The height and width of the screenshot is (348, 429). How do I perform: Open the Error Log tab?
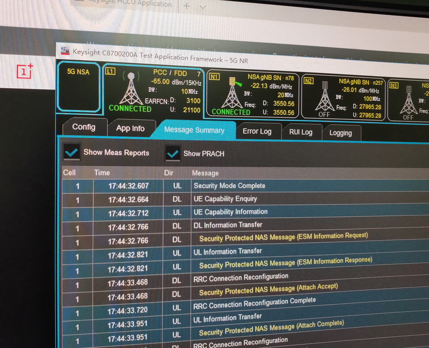pyautogui.click(x=257, y=131)
